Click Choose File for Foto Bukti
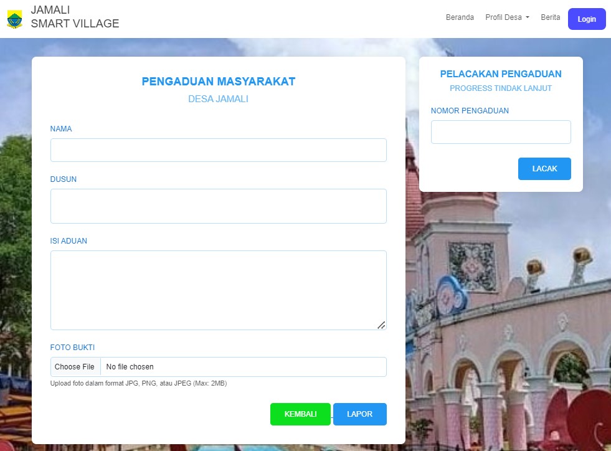The height and width of the screenshot is (451, 611). coord(75,367)
